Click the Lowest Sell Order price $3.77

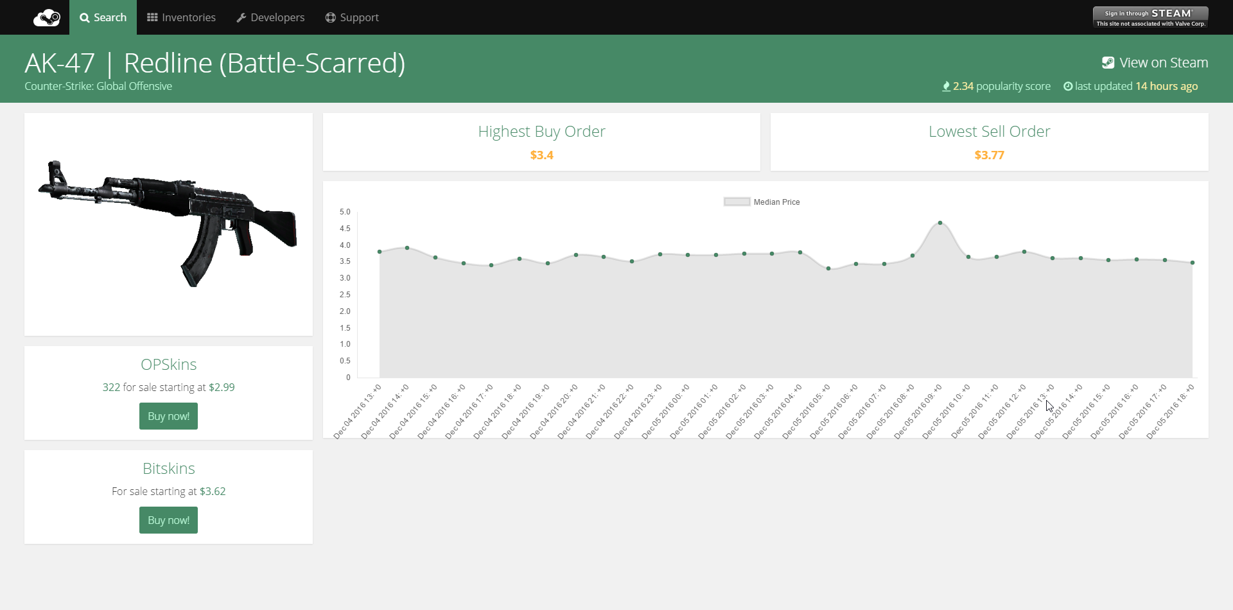pyautogui.click(x=989, y=155)
